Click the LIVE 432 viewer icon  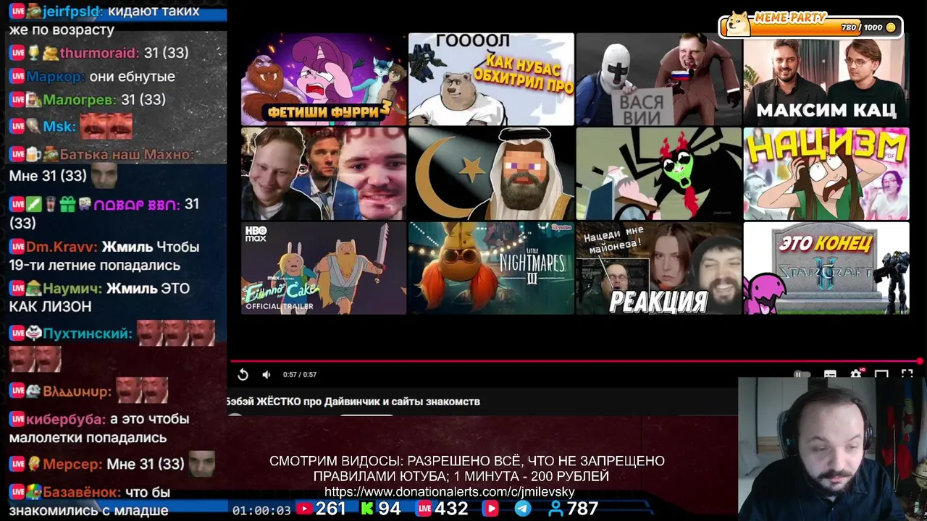(x=425, y=509)
